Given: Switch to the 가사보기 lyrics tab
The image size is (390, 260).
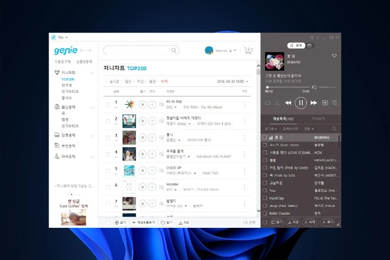Looking at the screenshot, I should [318, 119].
